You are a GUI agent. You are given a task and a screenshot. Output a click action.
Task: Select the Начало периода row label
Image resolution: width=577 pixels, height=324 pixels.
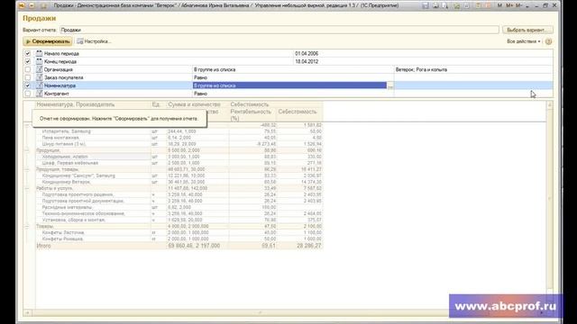pos(61,54)
